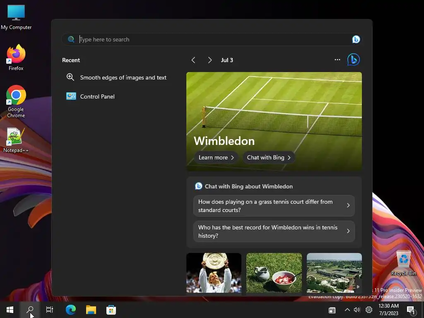
Task: Launch Microsoft Edge from taskbar
Action: tap(71, 310)
